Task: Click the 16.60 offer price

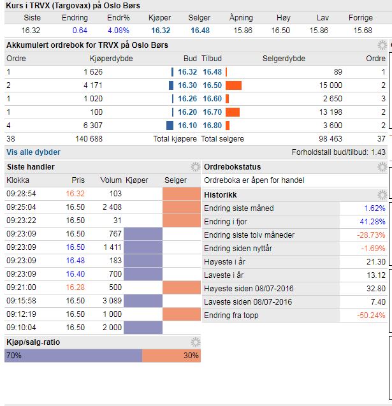Action: tap(212, 99)
